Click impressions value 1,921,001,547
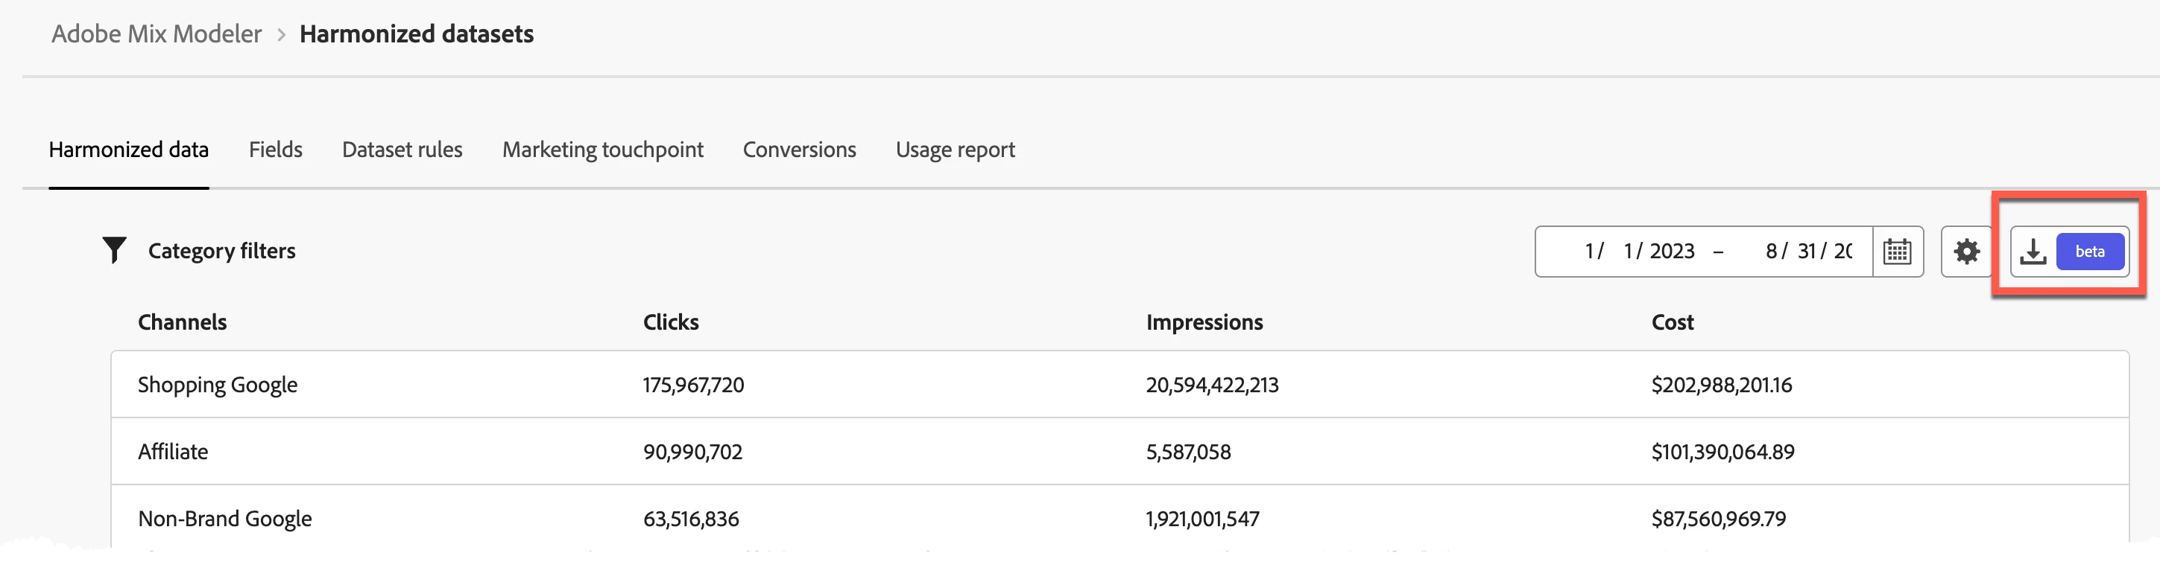Screen dimensions: 2160x588 coord(1202,519)
